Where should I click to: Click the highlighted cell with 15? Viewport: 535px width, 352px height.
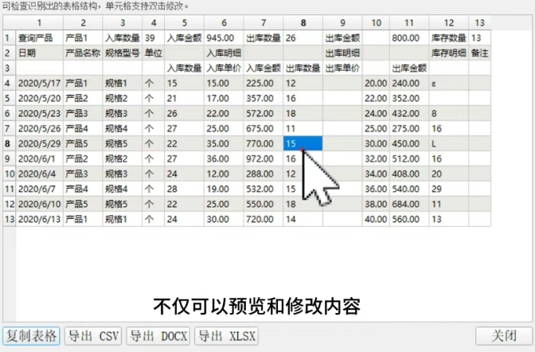pyautogui.click(x=303, y=143)
